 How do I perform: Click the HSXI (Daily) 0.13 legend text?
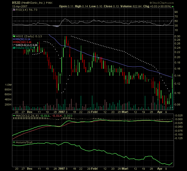29,36
